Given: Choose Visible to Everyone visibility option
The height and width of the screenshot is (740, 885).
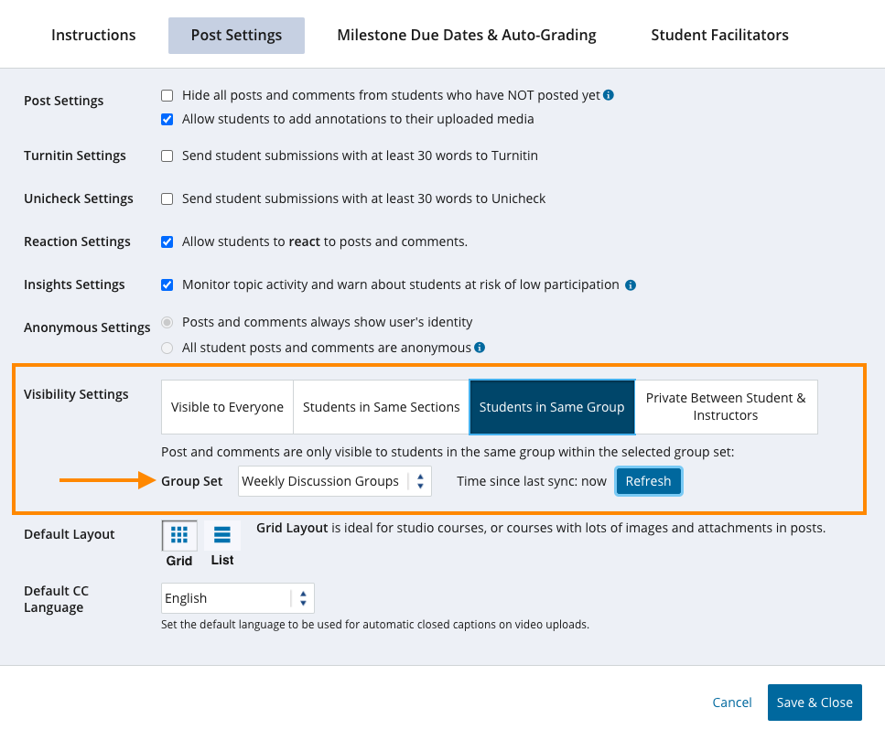Looking at the screenshot, I should point(227,407).
